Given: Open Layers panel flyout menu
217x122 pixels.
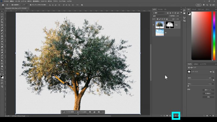Looking at the screenshot, I should click(x=181, y=9).
